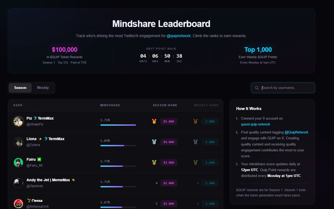The image size is (334, 209).
Task: Click Nessa's $2.000 reward badge
Action: click(x=169, y=204)
